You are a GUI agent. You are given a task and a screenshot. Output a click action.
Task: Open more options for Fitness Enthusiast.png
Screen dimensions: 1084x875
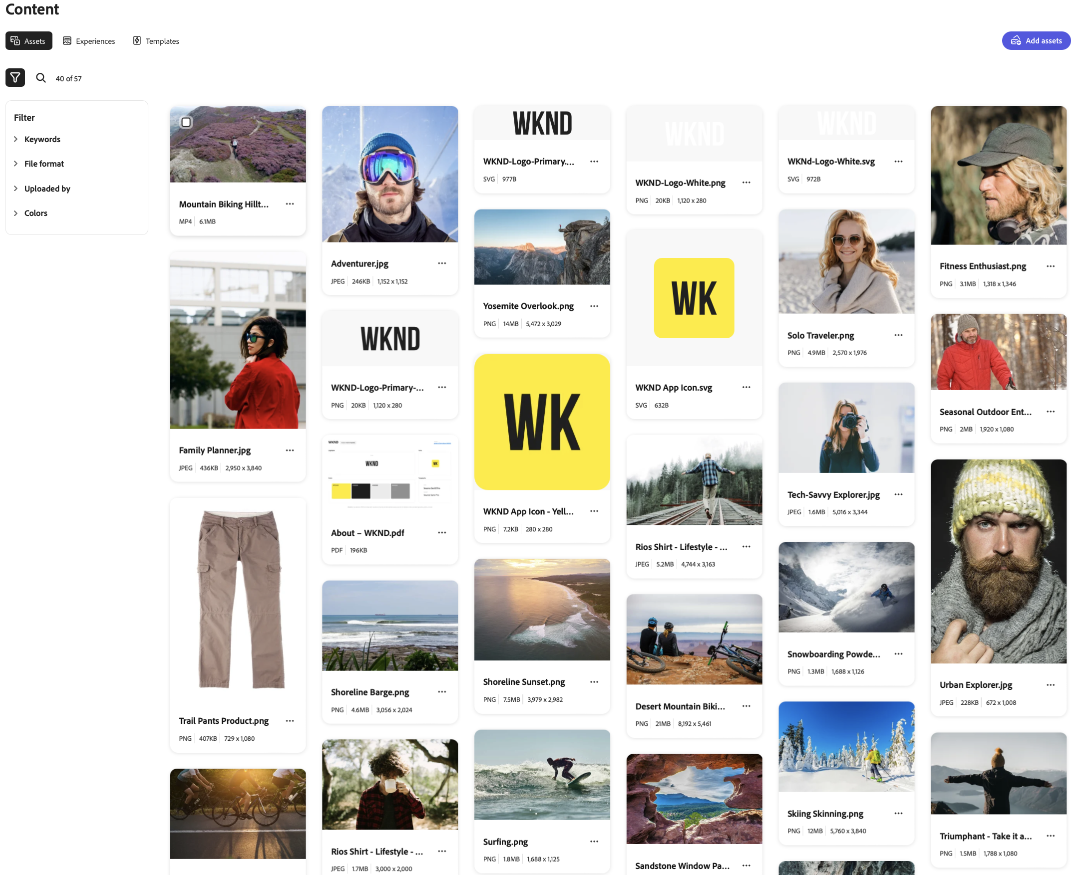coord(1050,266)
